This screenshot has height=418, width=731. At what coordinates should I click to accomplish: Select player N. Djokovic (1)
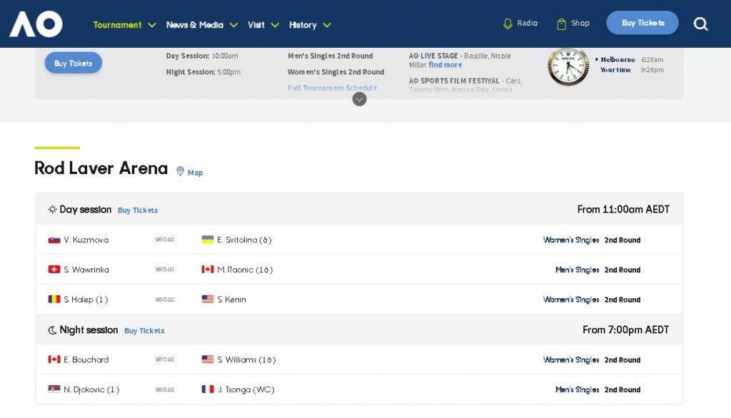click(x=91, y=389)
